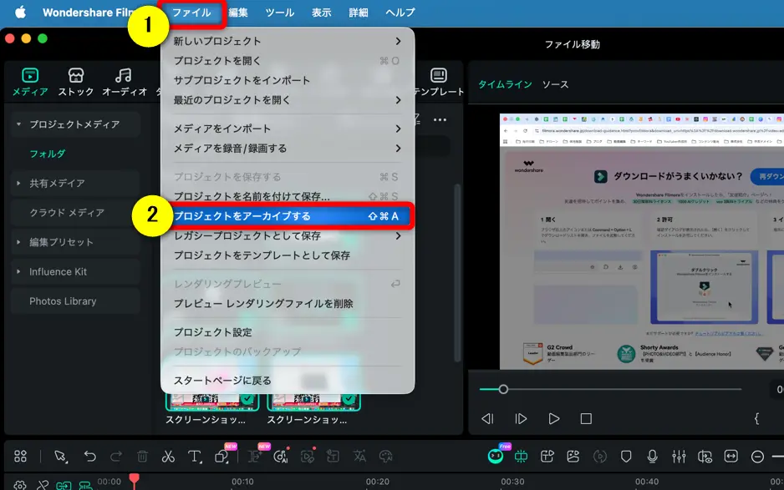Screen dimensions: 784x490
Task: Delete the selected clip via trash icon
Action: coord(142,456)
